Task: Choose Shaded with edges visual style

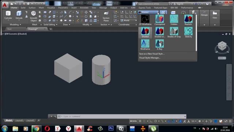Action: [x=159, y=32]
